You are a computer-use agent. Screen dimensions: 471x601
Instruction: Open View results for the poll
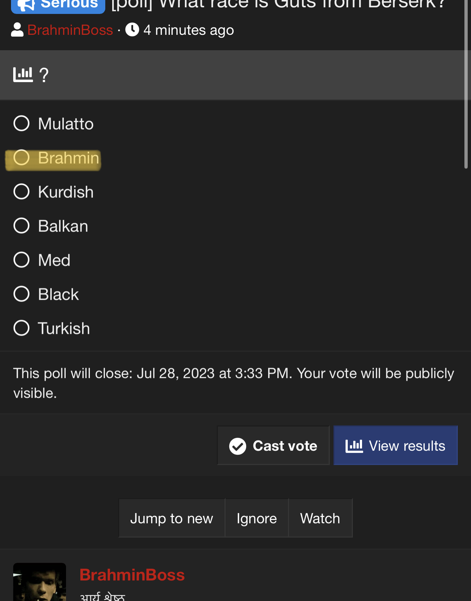(395, 446)
